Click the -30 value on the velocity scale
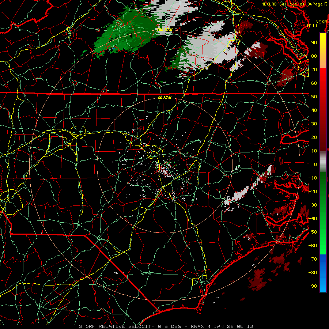The height and width of the screenshot is (329, 329). point(313,205)
